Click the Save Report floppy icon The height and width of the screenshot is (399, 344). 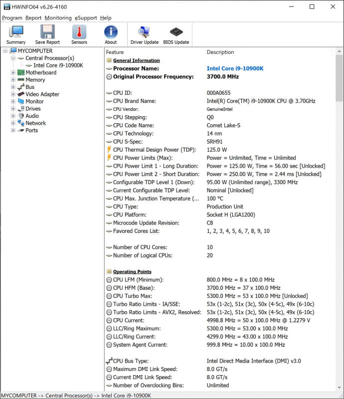pos(47,32)
